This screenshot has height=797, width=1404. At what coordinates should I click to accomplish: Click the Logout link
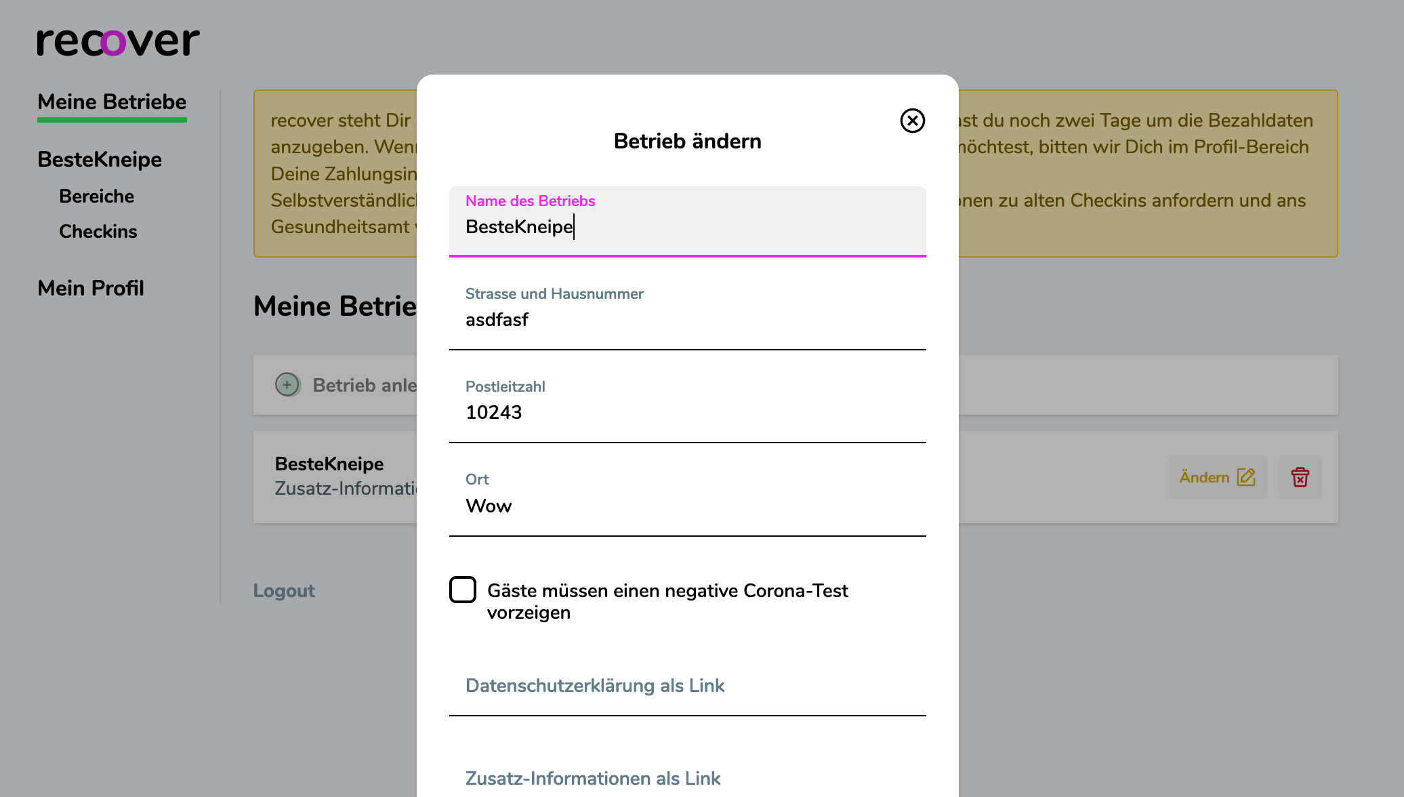click(x=283, y=590)
